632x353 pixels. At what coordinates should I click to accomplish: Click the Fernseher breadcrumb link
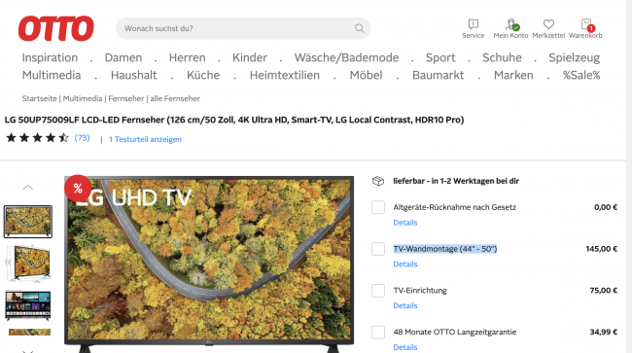coord(125,98)
